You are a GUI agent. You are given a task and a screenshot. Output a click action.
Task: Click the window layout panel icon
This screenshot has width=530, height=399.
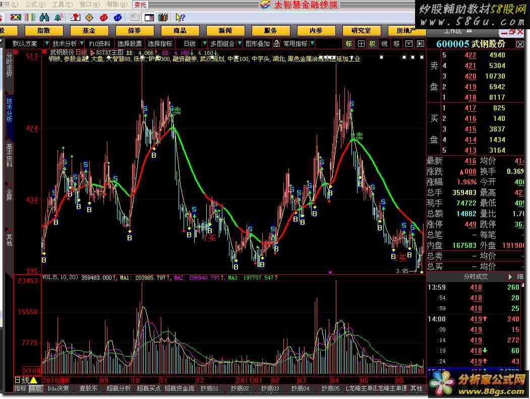pos(149,17)
